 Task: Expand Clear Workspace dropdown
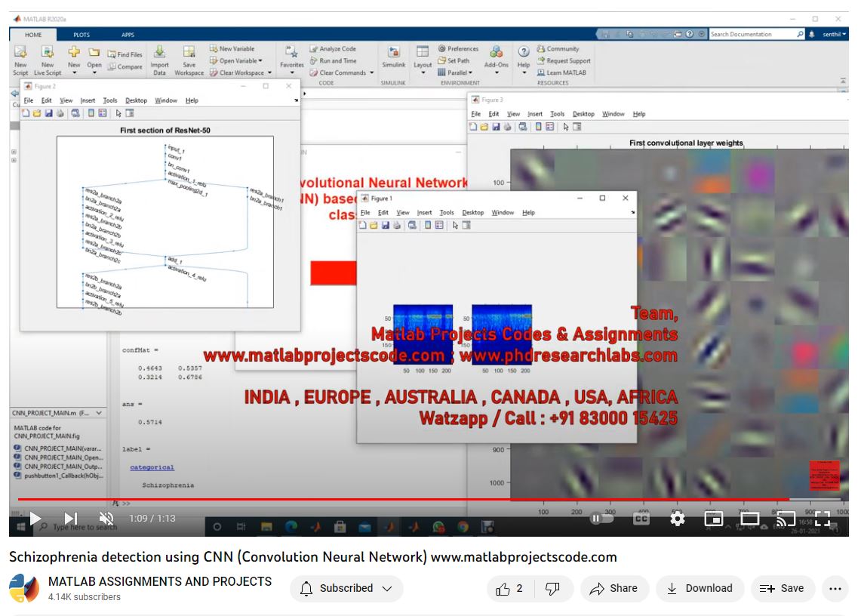click(241, 72)
